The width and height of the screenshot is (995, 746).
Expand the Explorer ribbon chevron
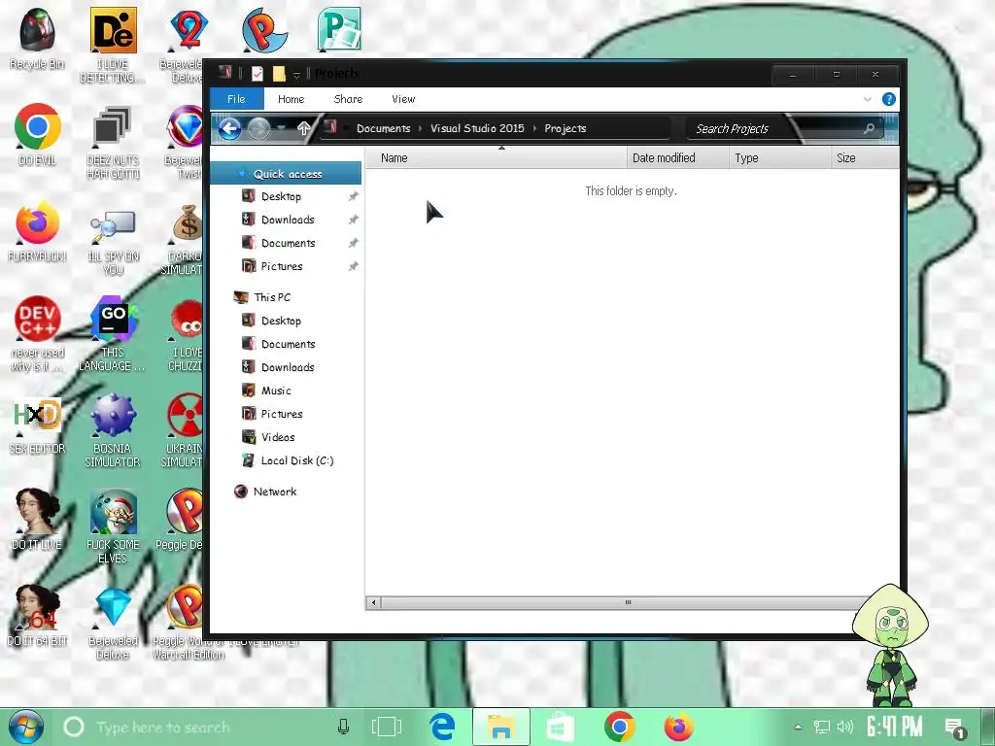tap(868, 99)
